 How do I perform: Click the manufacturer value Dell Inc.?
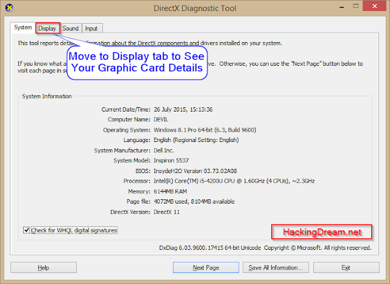[x=164, y=151]
